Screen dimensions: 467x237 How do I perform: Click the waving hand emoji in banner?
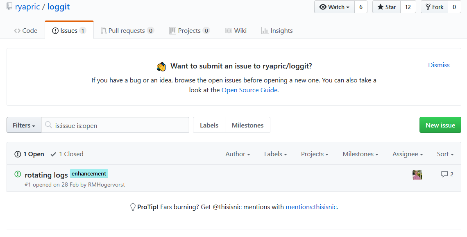(161, 66)
